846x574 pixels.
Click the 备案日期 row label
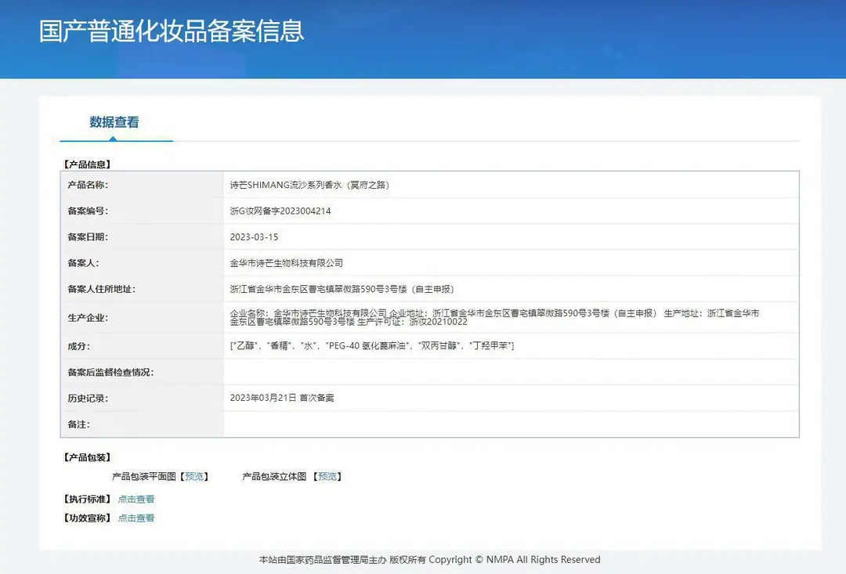[x=88, y=236]
